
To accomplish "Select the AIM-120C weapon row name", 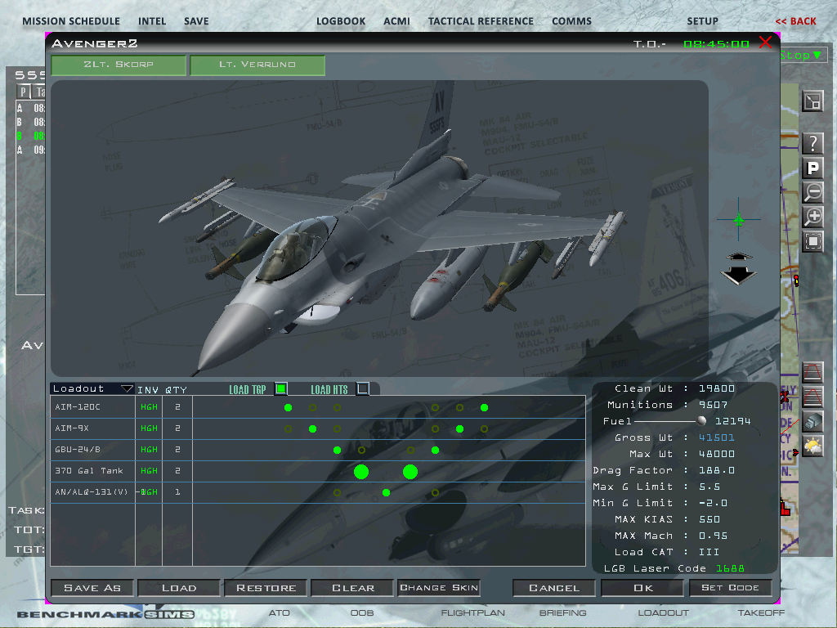I will point(78,407).
